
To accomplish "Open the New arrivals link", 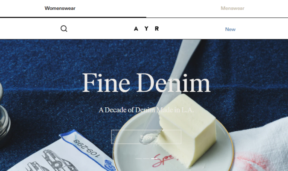I will point(230,29).
